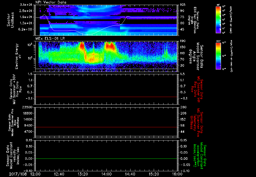Click the 152 telemetry tick value
The width and height of the screenshot is (256, 177).
(183, 119)
